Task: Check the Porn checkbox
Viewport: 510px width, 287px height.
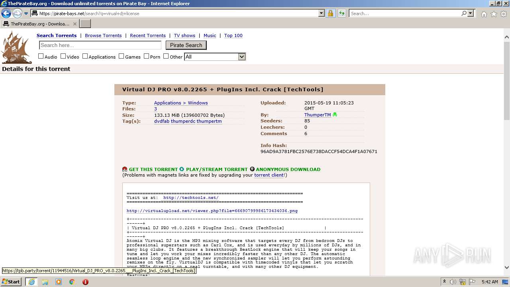Action: [146, 56]
